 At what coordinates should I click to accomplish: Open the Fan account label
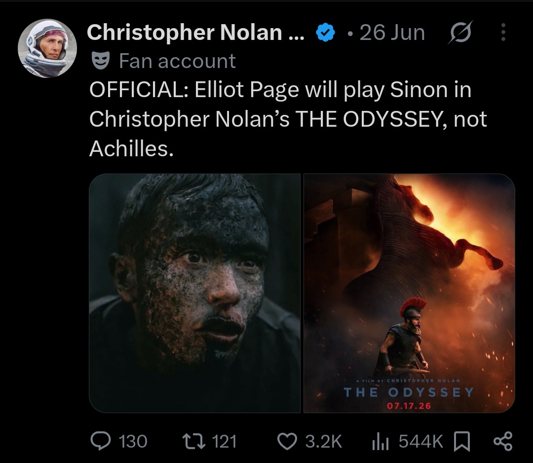coord(177,61)
